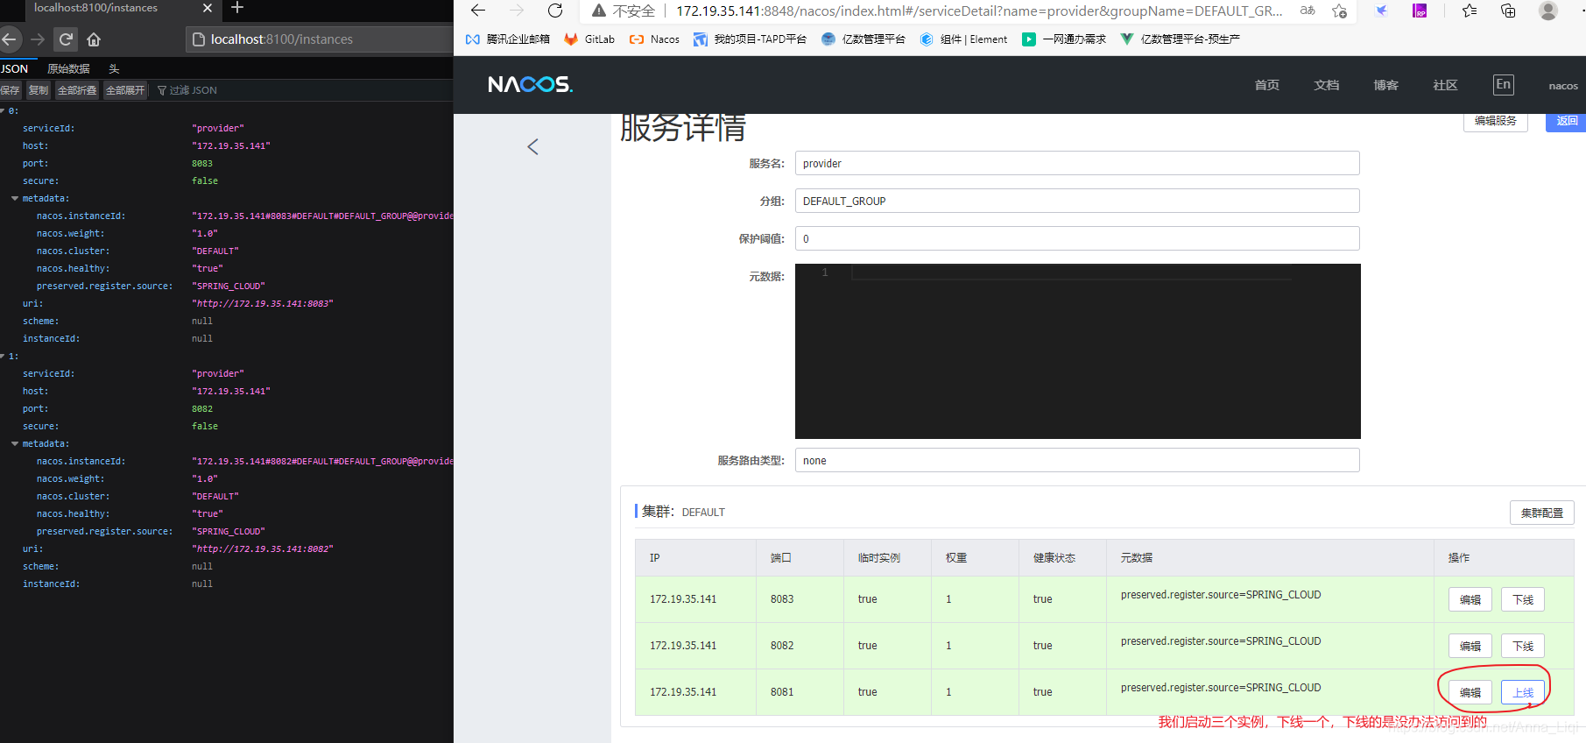Switch to the 原始数据 raw data tab
1586x743 pixels.
tap(68, 68)
